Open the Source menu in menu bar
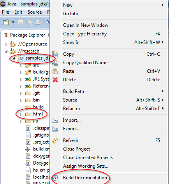The image size is (169, 184). tap(35, 12)
